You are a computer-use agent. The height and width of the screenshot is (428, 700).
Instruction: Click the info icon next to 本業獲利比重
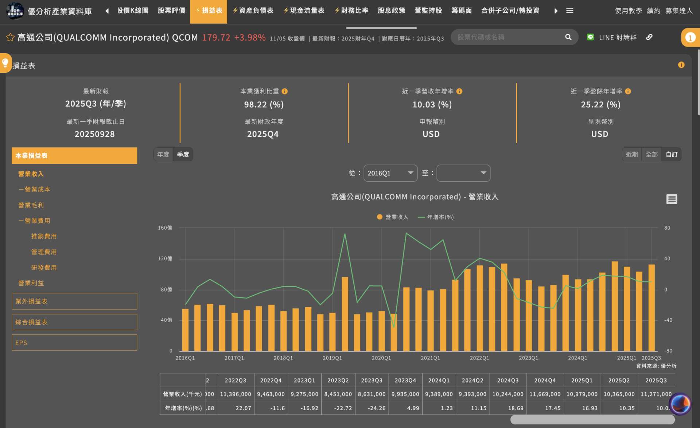pyautogui.click(x=285, y=91)
